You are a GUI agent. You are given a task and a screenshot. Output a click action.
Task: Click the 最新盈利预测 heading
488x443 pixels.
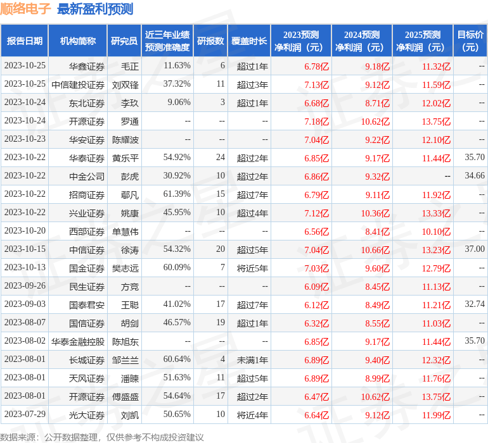[95, 9]
